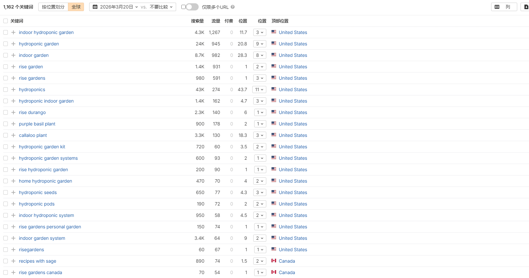
Task: Select checkbox for recipes with sage row
Action: tap(6, 261)
